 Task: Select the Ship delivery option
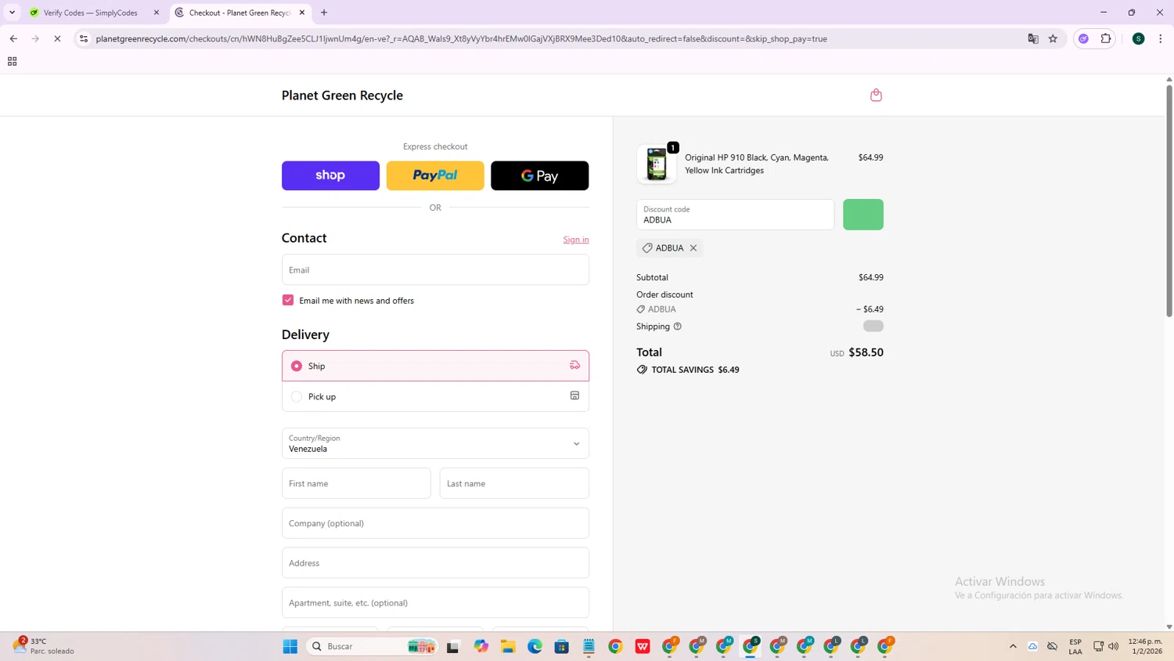[435, 366]
